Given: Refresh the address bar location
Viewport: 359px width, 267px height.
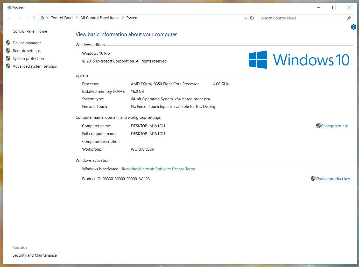Looking at the screenshot, I should click(252, 18).
